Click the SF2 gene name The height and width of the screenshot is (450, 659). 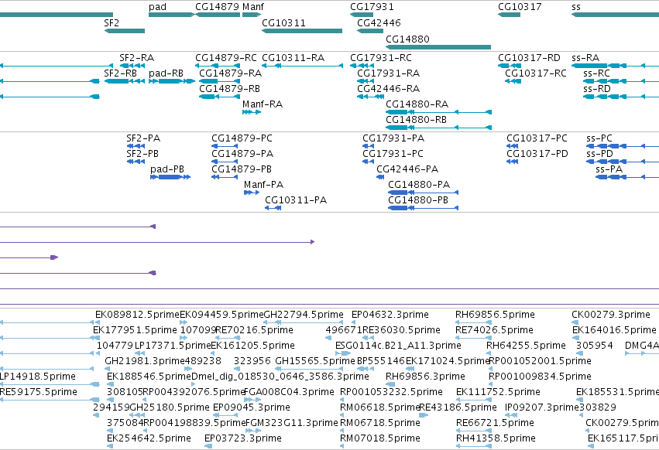click(x=112, y=22)
